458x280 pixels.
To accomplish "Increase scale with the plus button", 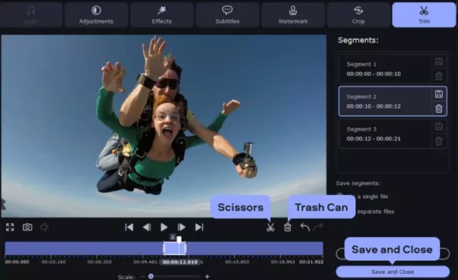I will pos(207,276).
